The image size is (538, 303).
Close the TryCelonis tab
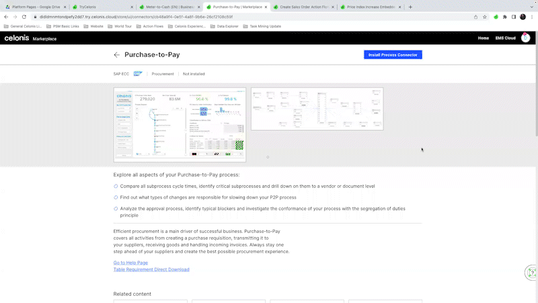coord(132,7)
